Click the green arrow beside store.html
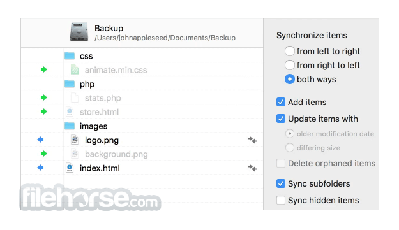Screen dimensions: 399x230 (44, 111)
